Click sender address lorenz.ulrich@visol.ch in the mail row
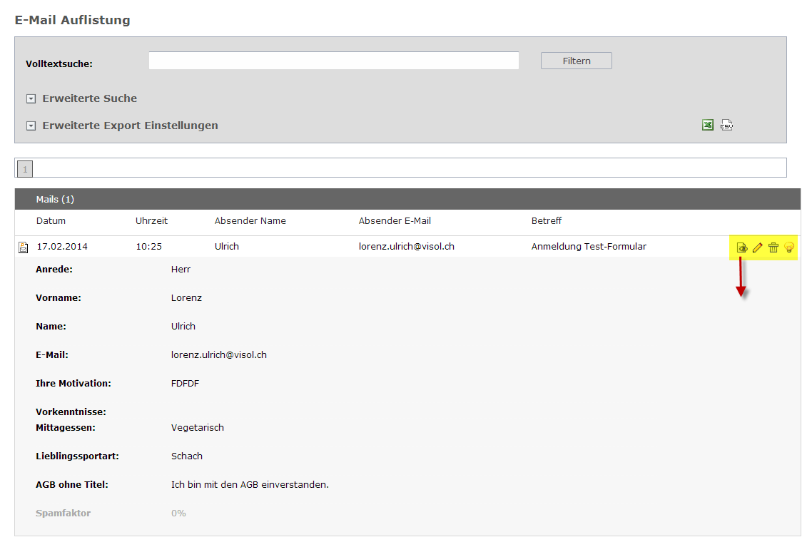 point(407,246)
